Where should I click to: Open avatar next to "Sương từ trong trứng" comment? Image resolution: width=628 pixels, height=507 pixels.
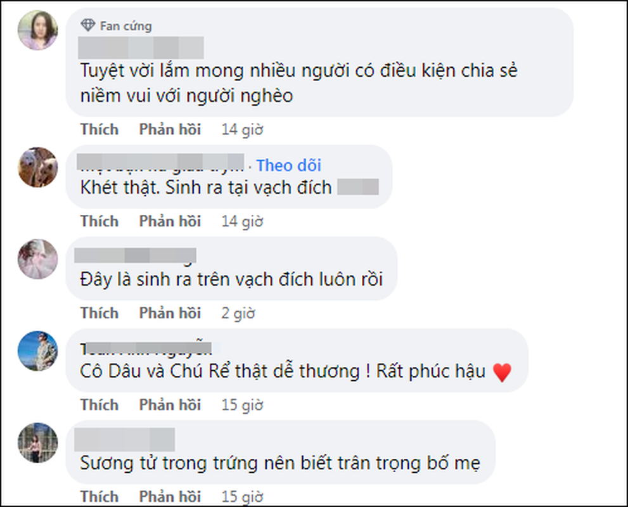(37, 442)
